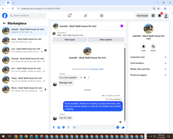Screen dimensions: 173x139
Task: Click the blue 'Yes its available' message bubble
Action: click(93, 106)
